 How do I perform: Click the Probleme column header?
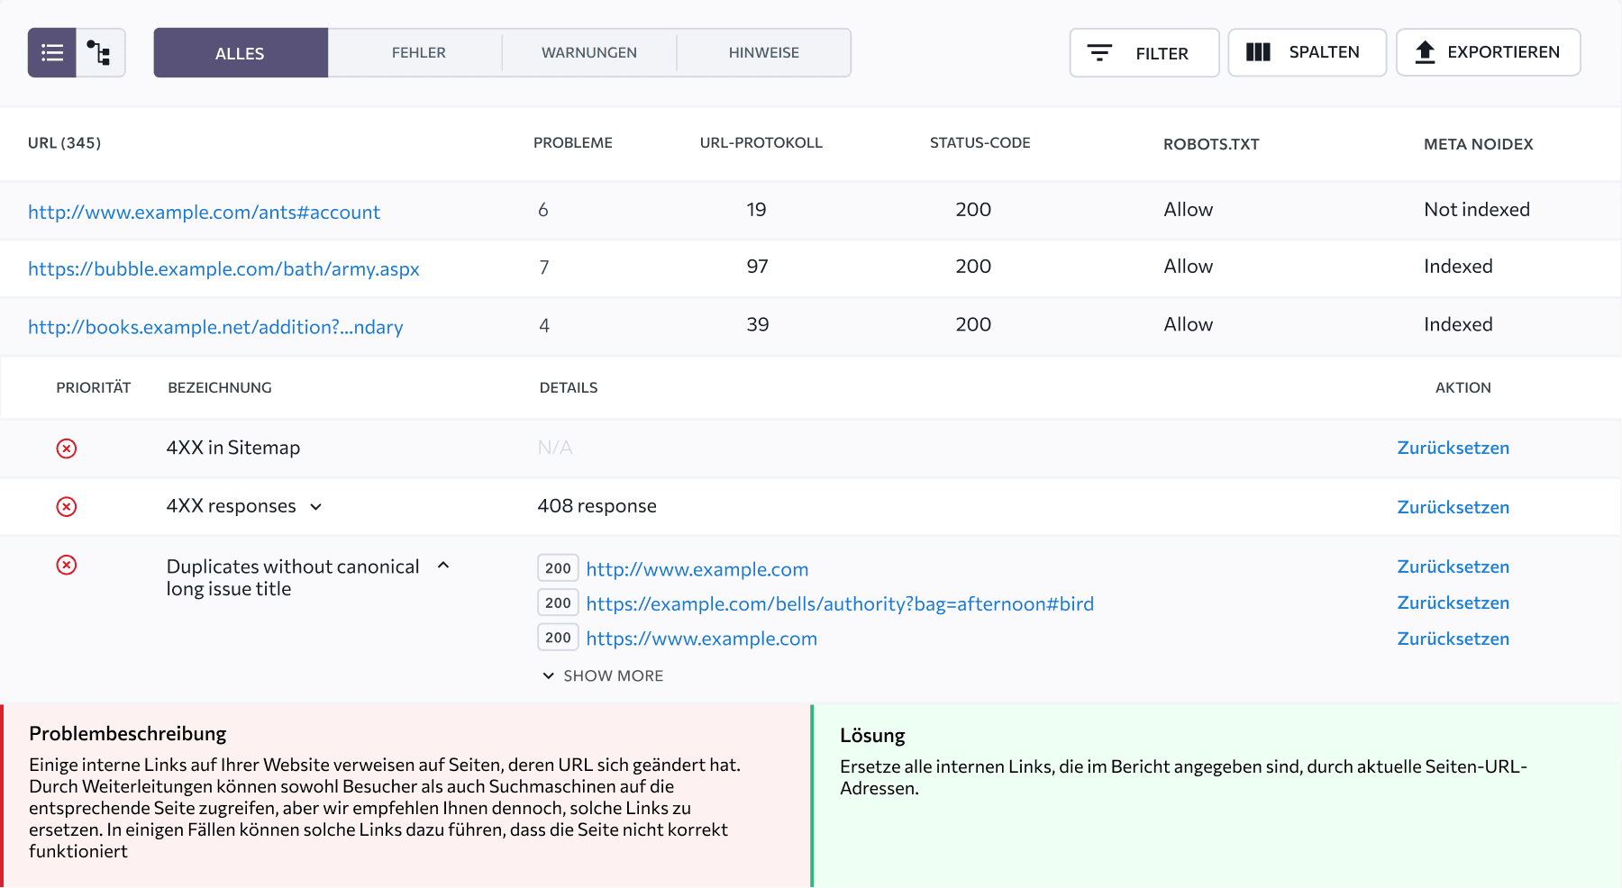click(573, 142)
